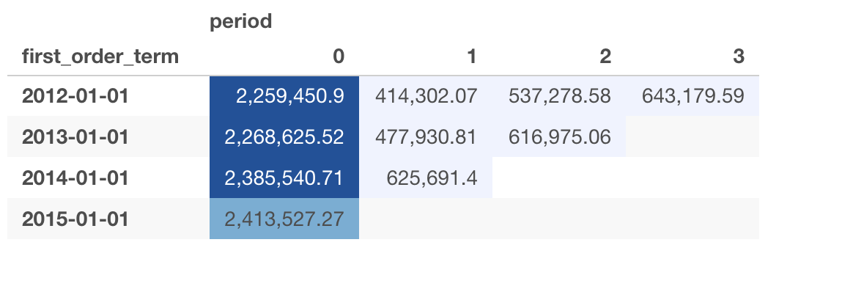The width and height of the screenshot is (853, 289).
Task: Select the cell with 477,930.81
Action: click(426, 136)
